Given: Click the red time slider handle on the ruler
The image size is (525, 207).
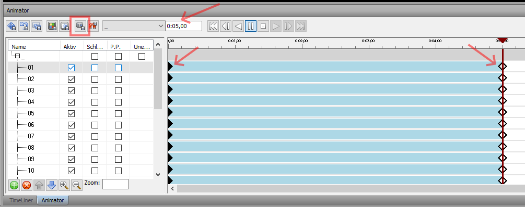Looking at the screenshot, I should [502, 40].
